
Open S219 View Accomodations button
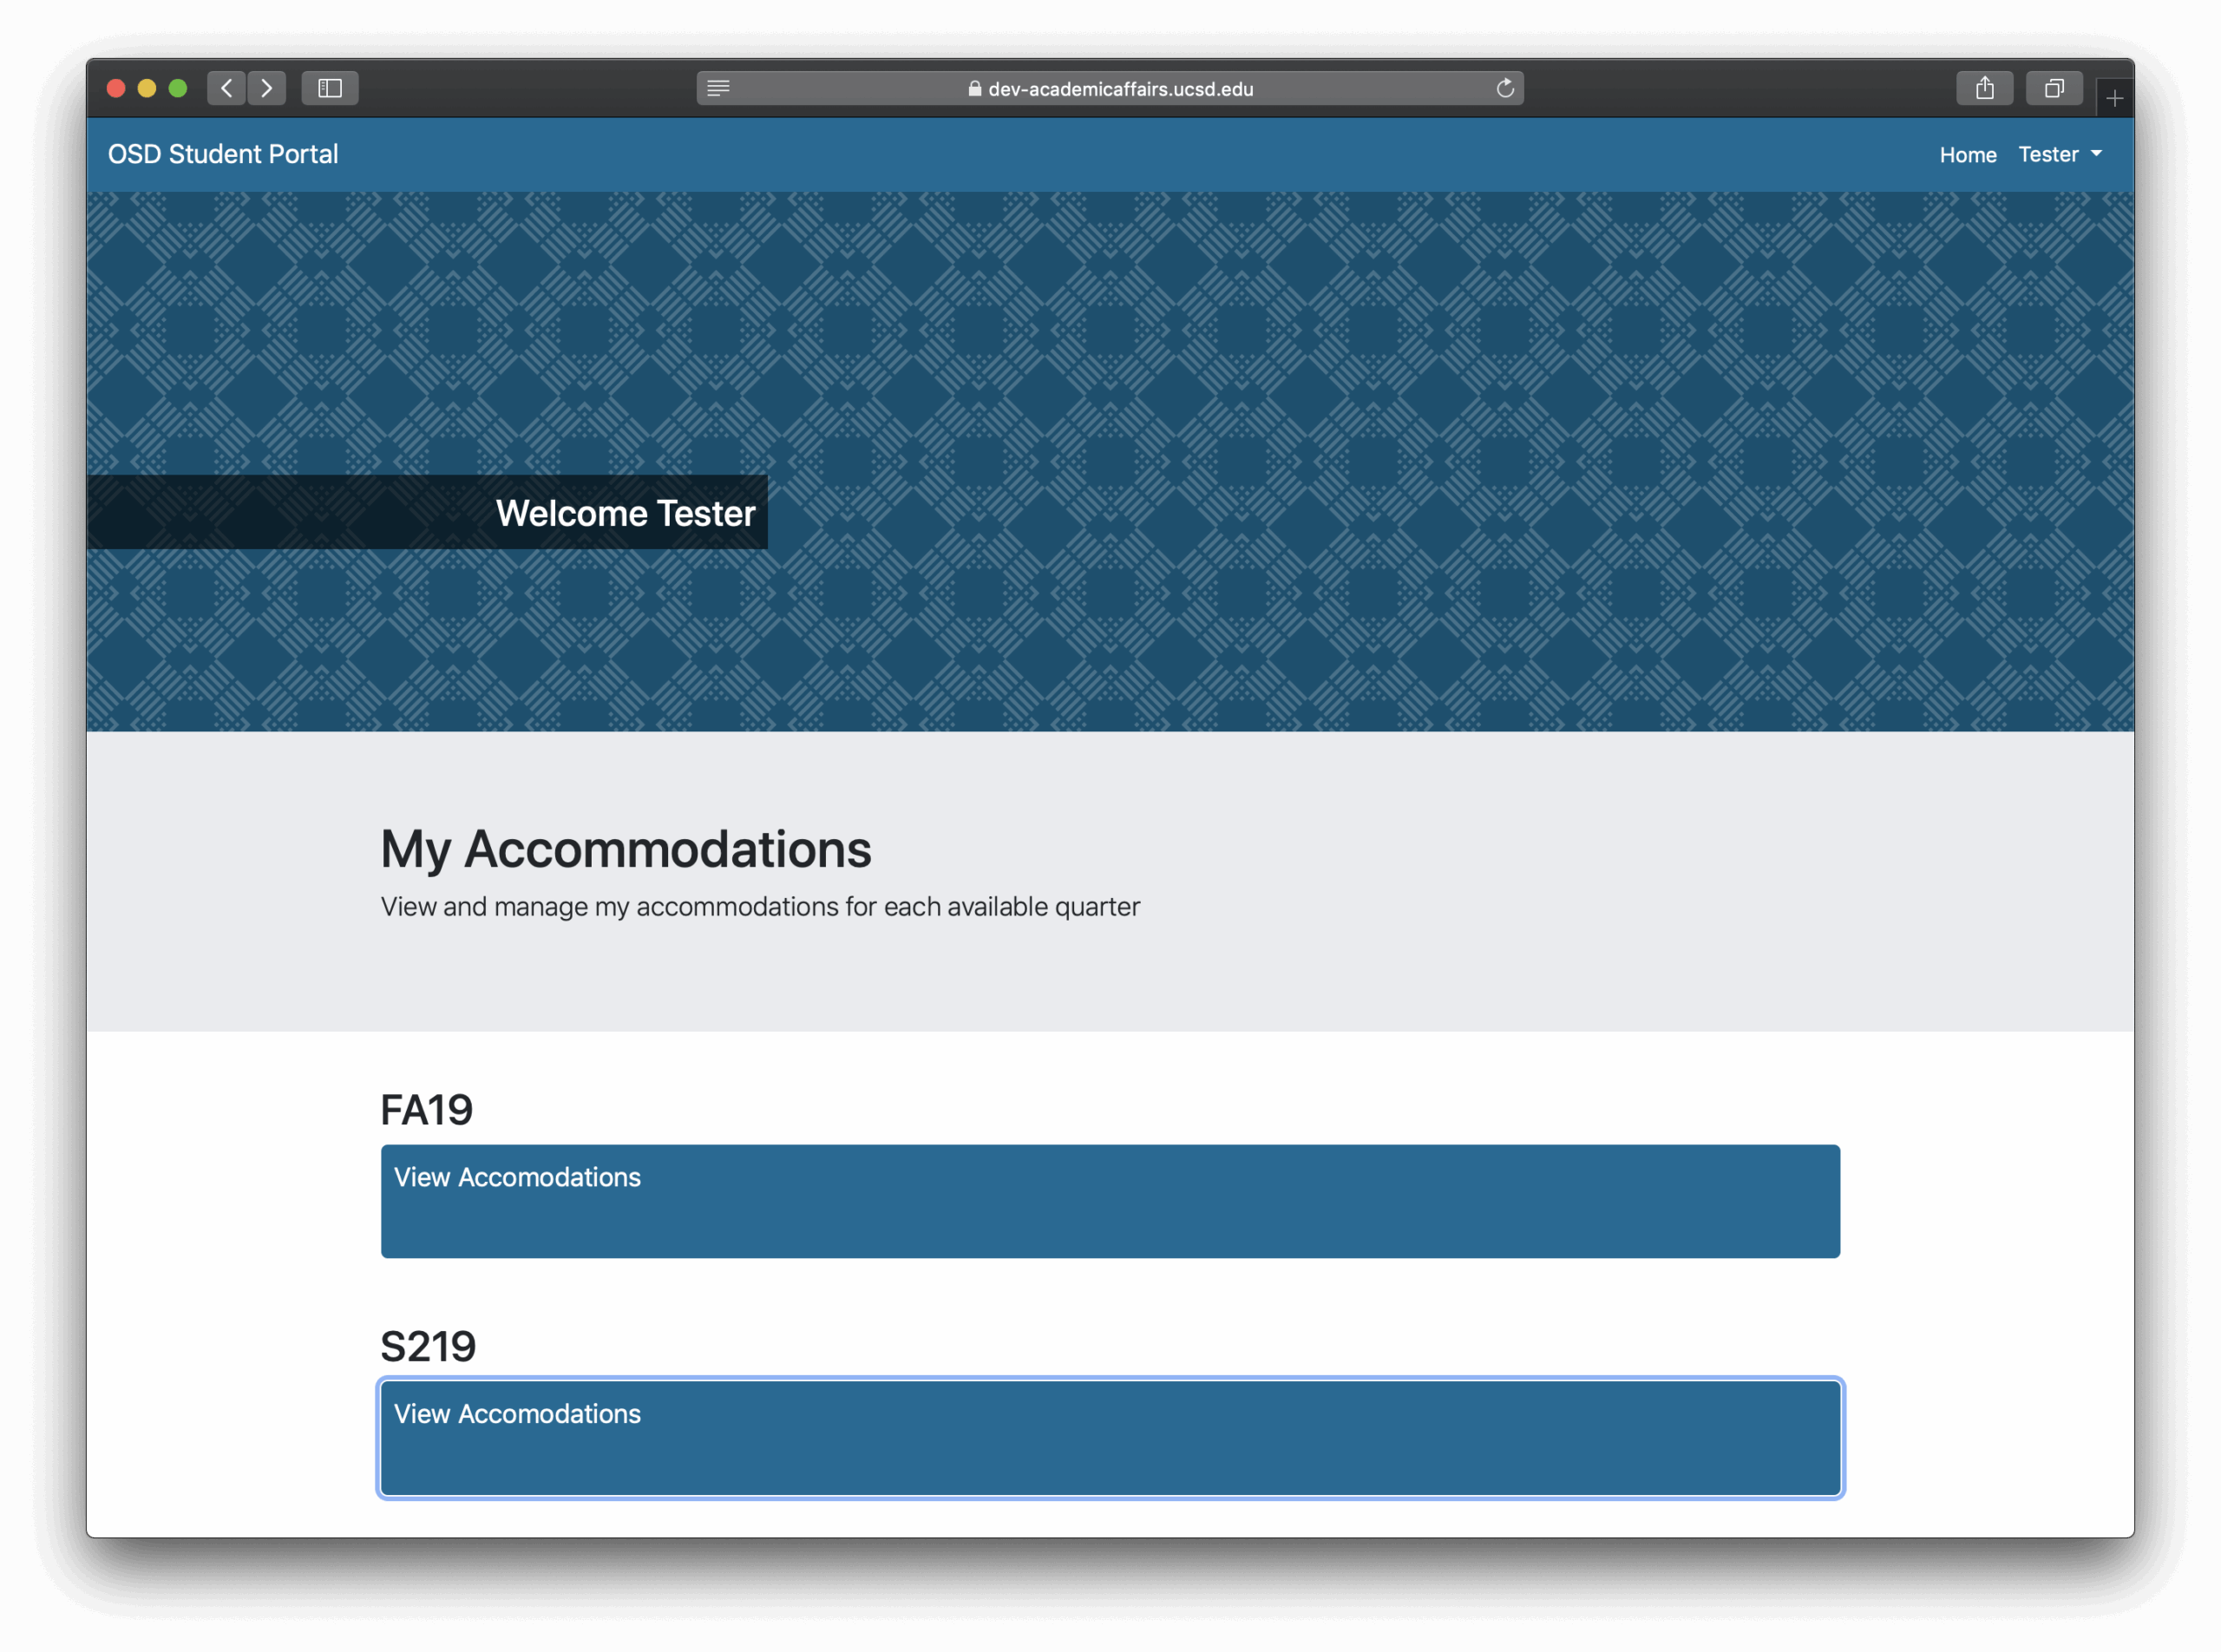pyautogui.click(x=1109, y=1437)
